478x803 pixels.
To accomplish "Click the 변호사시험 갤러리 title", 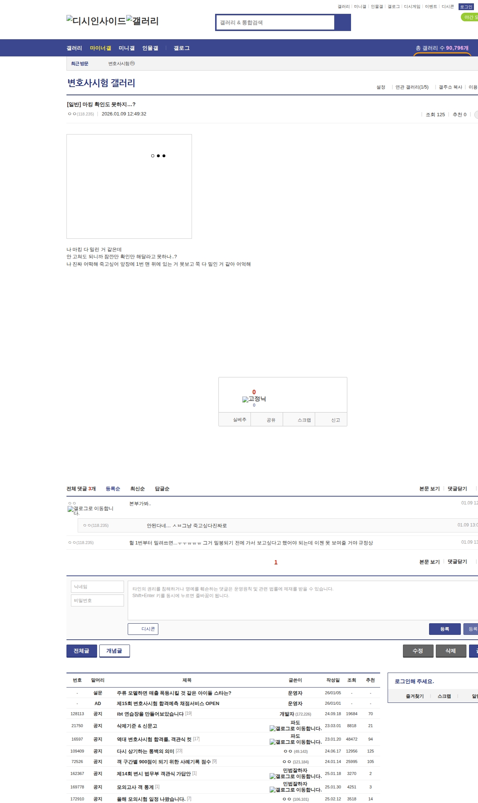I will [x=101, y=83].
